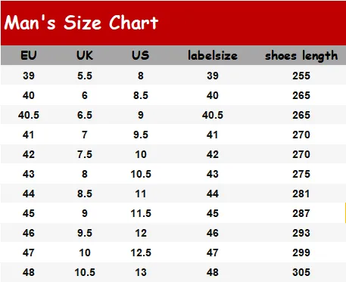Select US size 12.5 cell

[141, 253]
